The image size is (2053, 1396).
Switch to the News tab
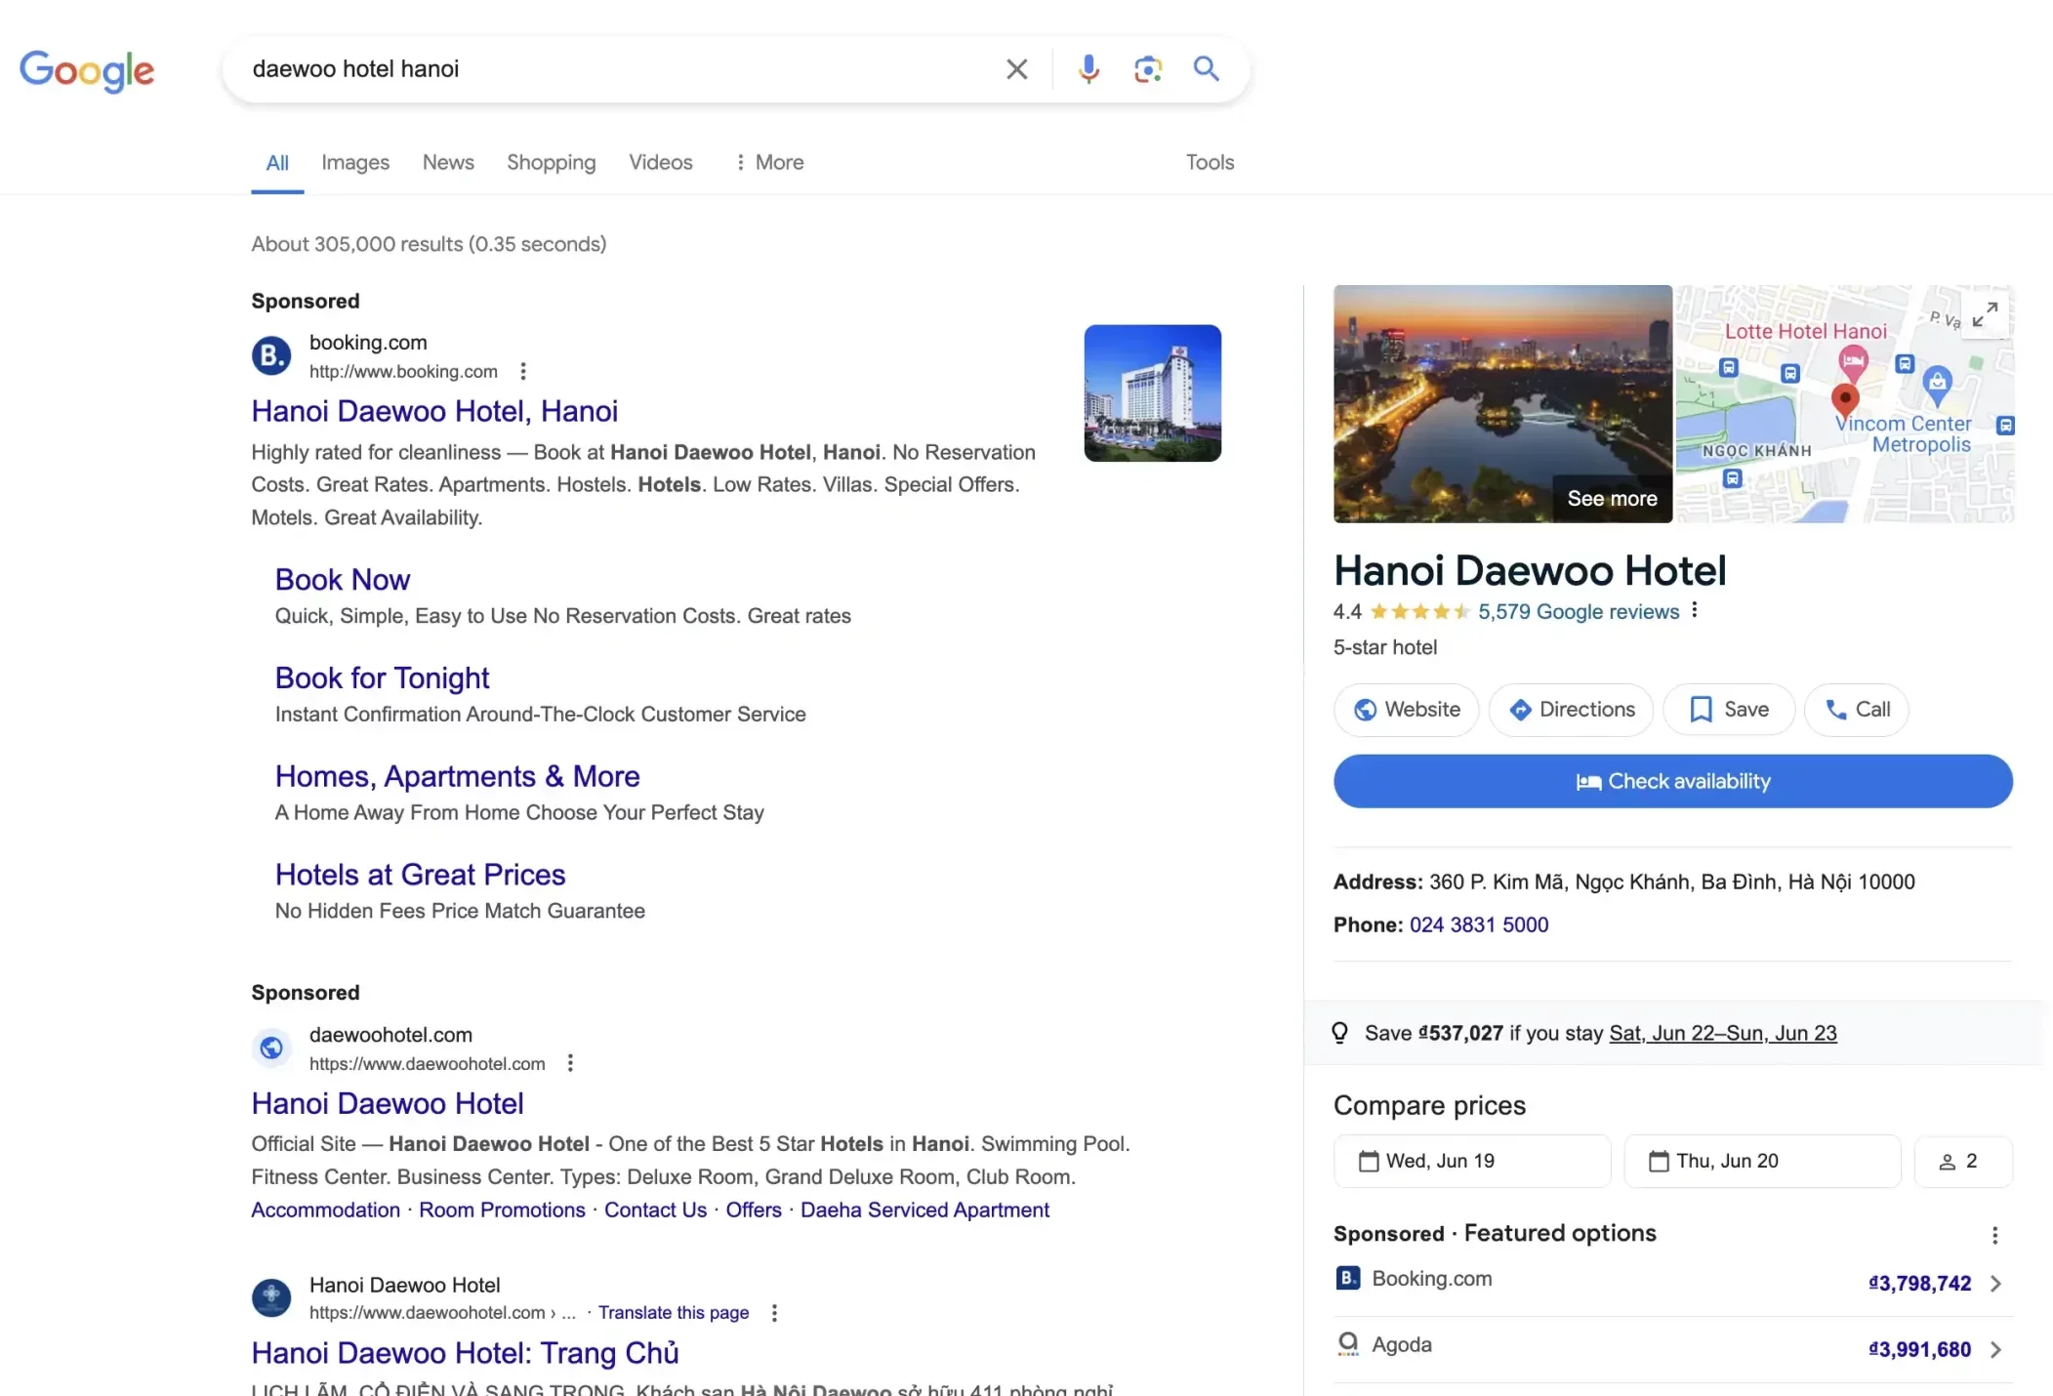[x=448, y=162]
